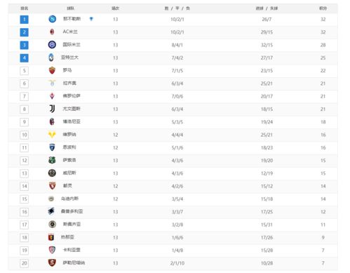The image size is (350, 273).
Task: Click the rank 20 number box
Action: point(25,263)
